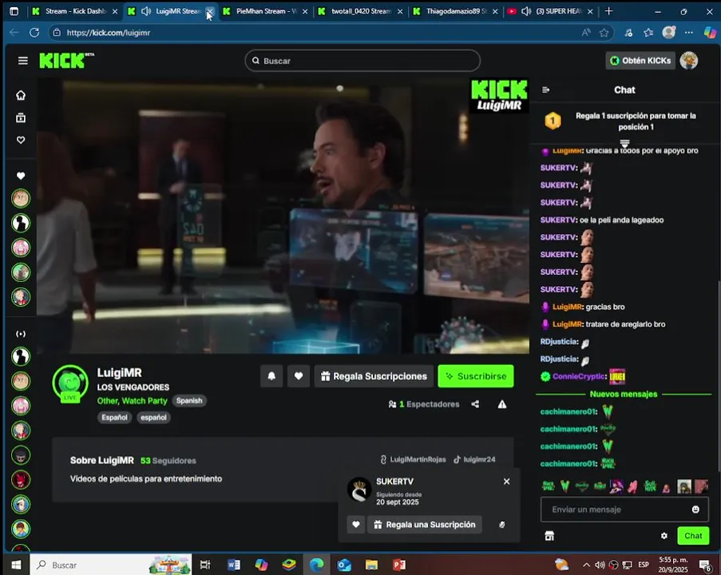Image resolution: width=721 pixels, height=575 pixels.
Task: Open the user profile avatar top right
Action: (x=689, y=60)
